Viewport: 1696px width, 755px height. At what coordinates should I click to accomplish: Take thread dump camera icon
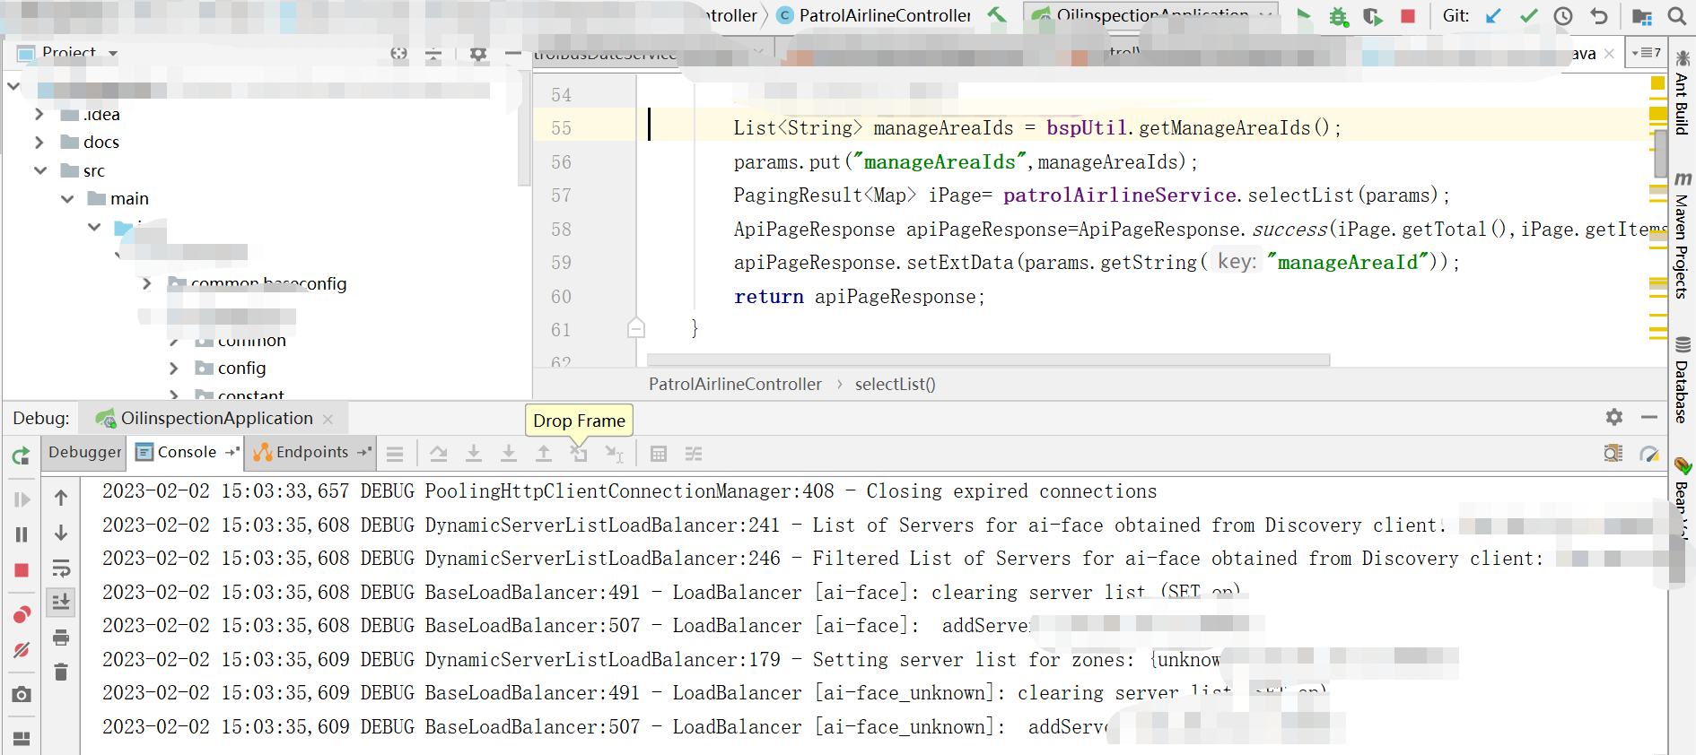tap(22, 694)
